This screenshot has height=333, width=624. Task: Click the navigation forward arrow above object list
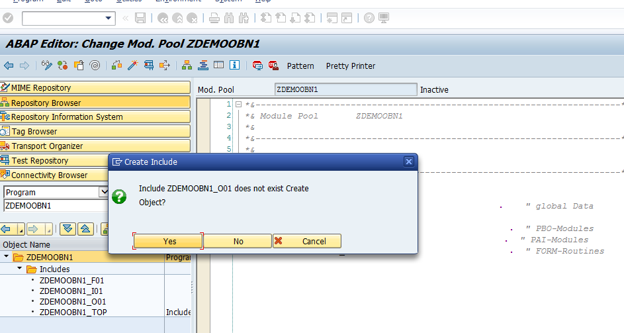tap(33, 229)
